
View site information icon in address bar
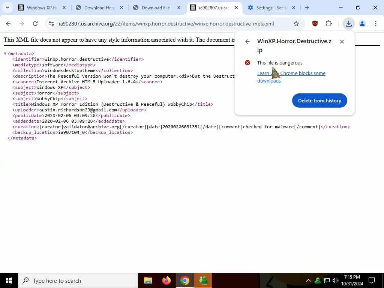[51, 24]
